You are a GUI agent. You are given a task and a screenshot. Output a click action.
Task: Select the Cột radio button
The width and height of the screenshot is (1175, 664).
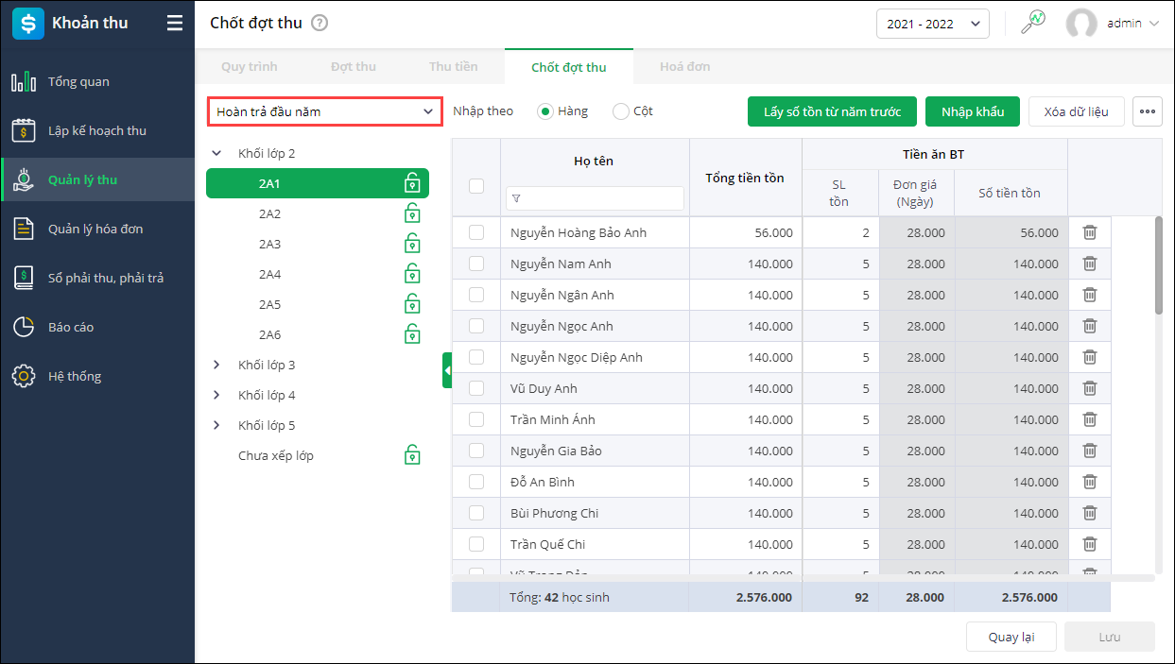621,111
